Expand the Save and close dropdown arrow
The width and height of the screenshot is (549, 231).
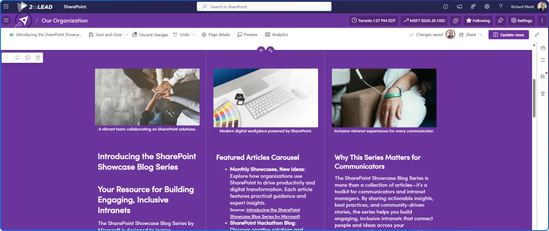coord(127,35)
